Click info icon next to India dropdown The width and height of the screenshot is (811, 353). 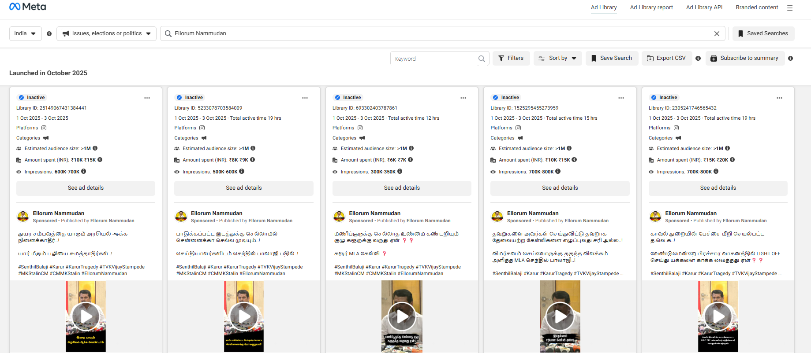(x=49, y=33)
